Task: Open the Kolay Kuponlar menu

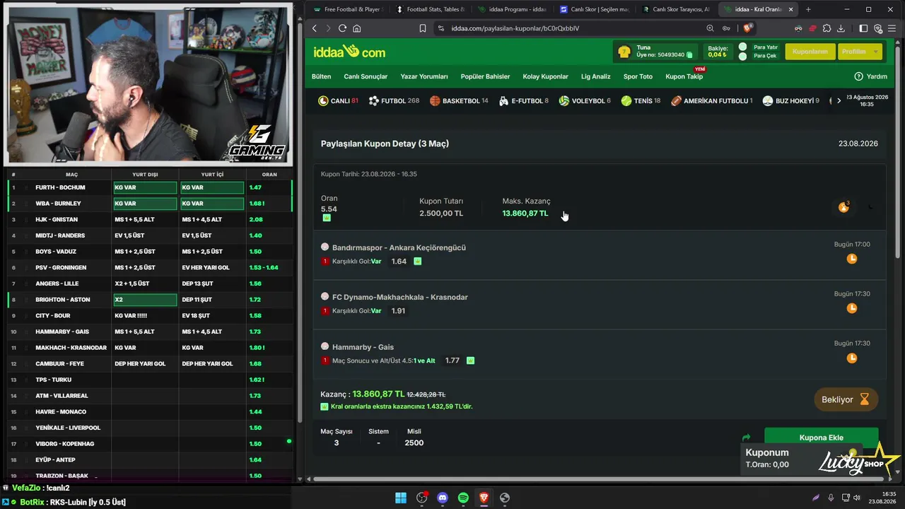Action: coord(546,76)
